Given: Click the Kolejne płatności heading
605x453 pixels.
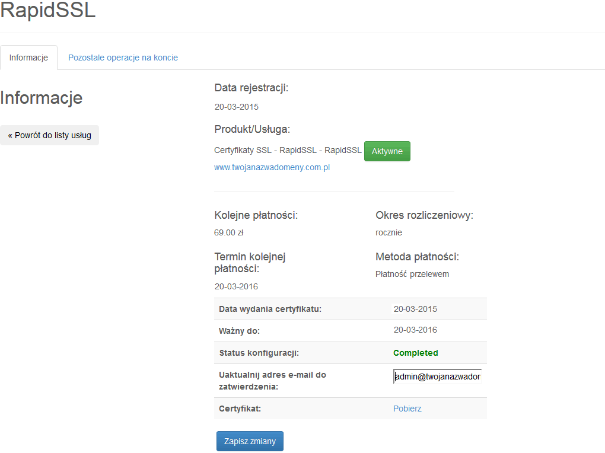Looking at the screenshot, I should coord(256,215).
